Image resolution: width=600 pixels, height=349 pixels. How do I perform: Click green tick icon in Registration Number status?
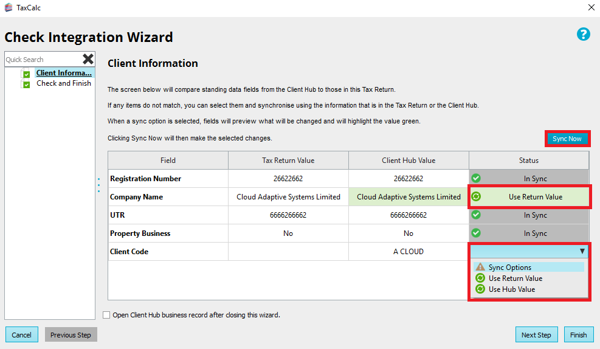pos(477,178)
